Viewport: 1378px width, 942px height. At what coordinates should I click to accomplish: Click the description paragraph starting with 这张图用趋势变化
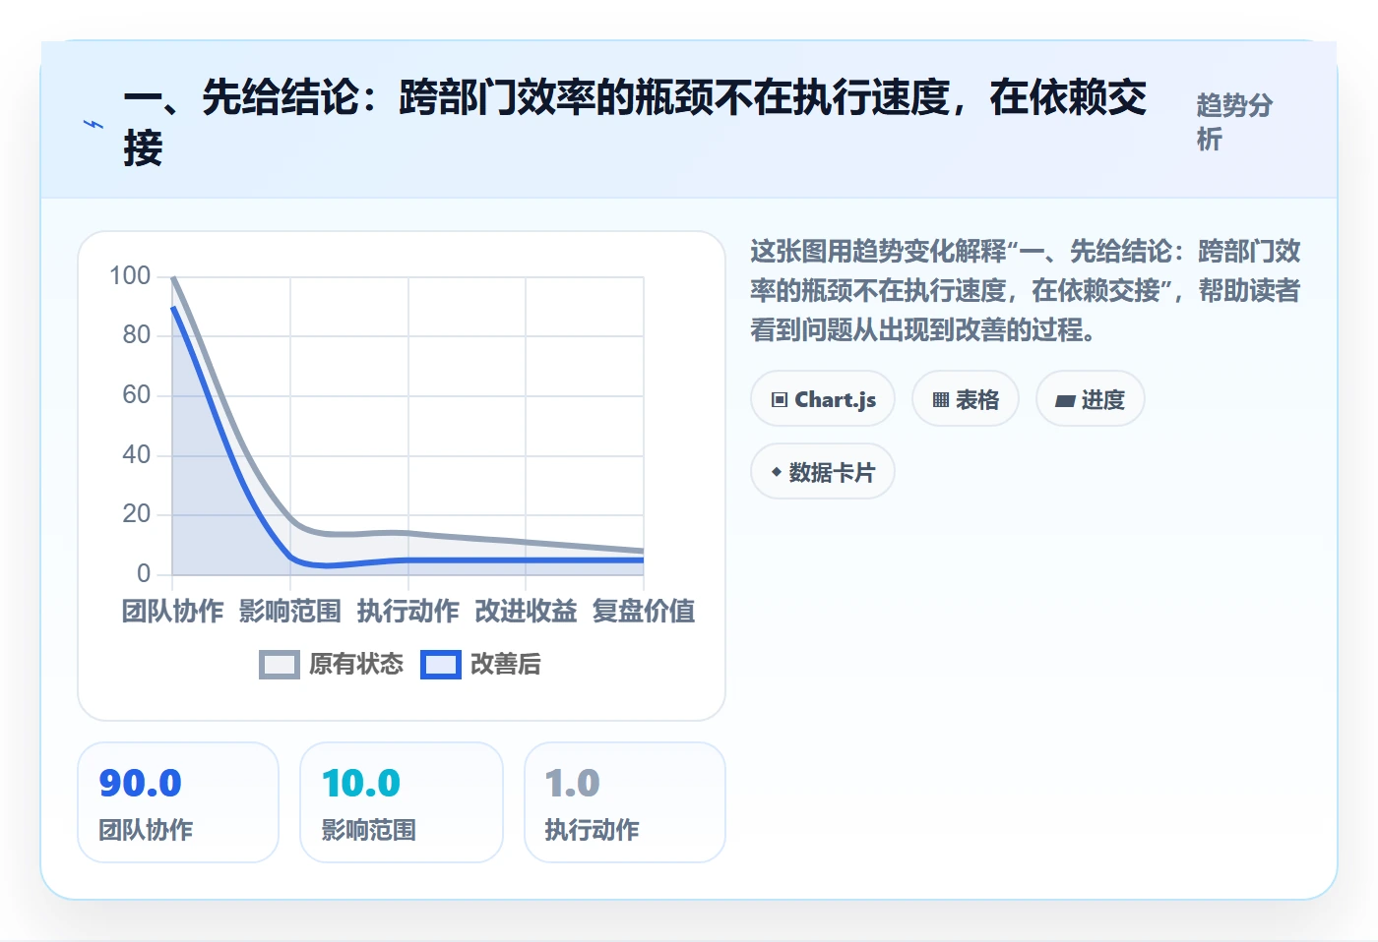[x=1025, y=290]
